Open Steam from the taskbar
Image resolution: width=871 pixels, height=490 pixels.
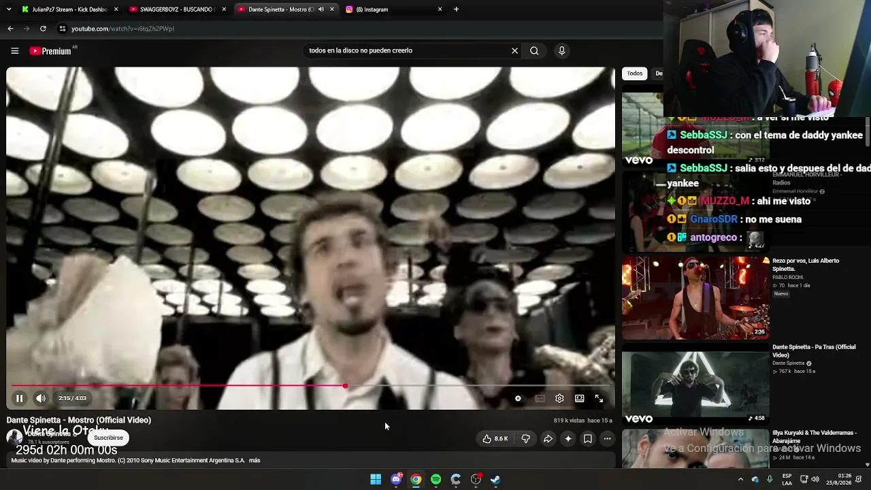point(495,479)
